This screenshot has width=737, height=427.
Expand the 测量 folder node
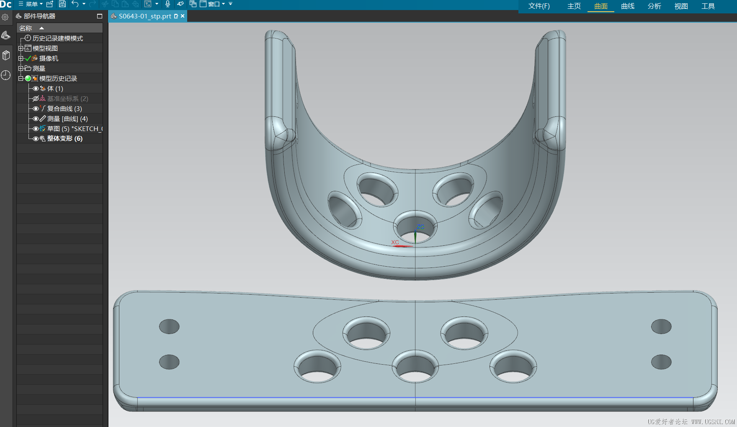[21, 68]
